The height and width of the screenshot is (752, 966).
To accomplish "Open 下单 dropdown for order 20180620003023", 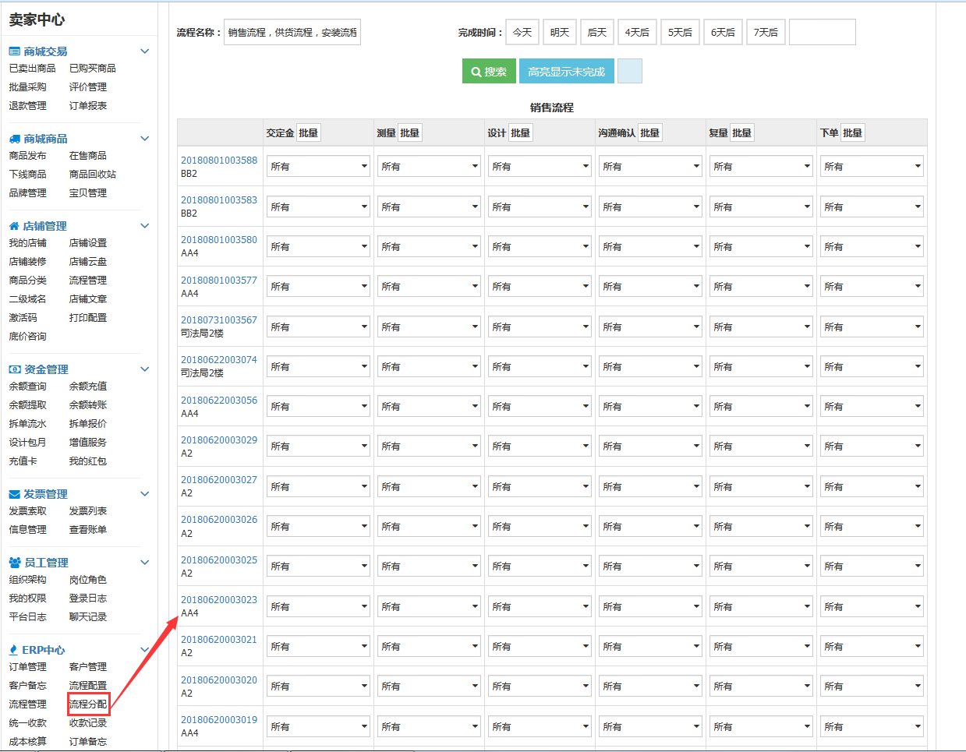I will point(872,606).
